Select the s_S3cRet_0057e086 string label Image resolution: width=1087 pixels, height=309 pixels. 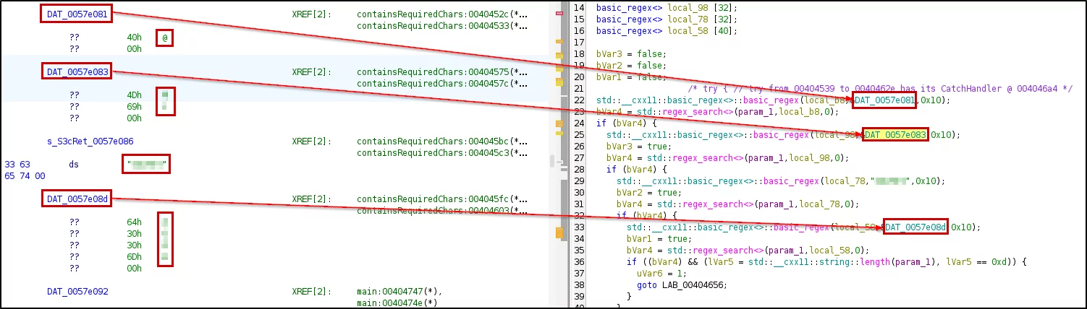pos(90,142)
